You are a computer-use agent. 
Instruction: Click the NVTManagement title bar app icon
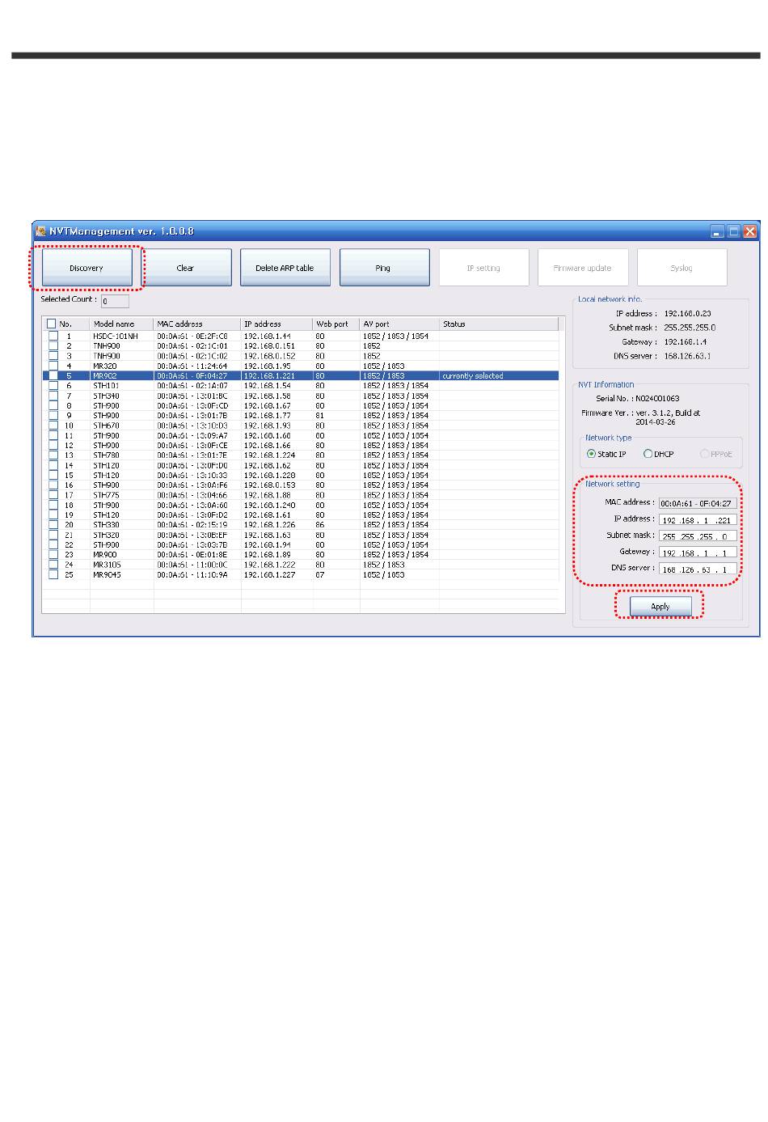pyautogui.click(x=40, y=231)
